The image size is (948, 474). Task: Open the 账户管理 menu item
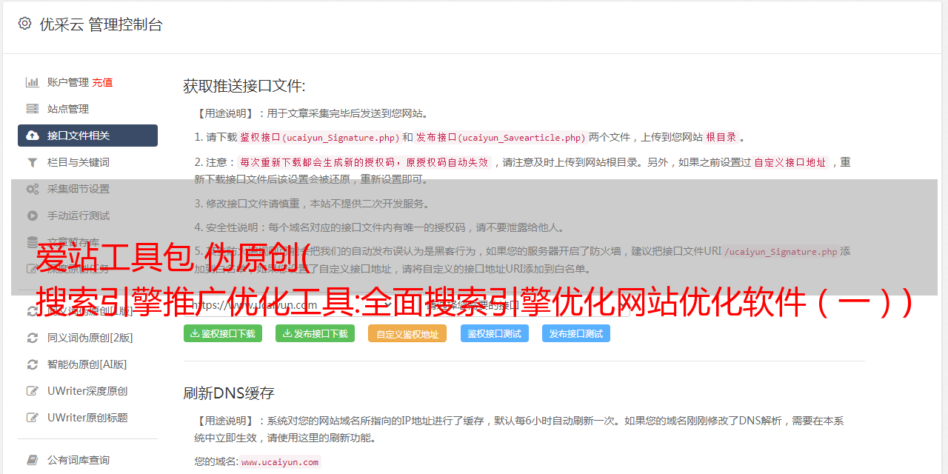coord(68,82)
